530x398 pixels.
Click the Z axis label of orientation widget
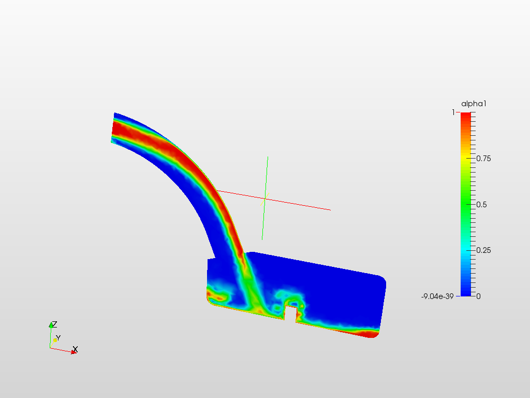click(54, 324)
